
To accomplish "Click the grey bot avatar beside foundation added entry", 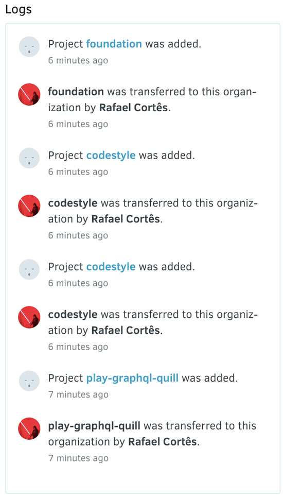I will 29,47.
